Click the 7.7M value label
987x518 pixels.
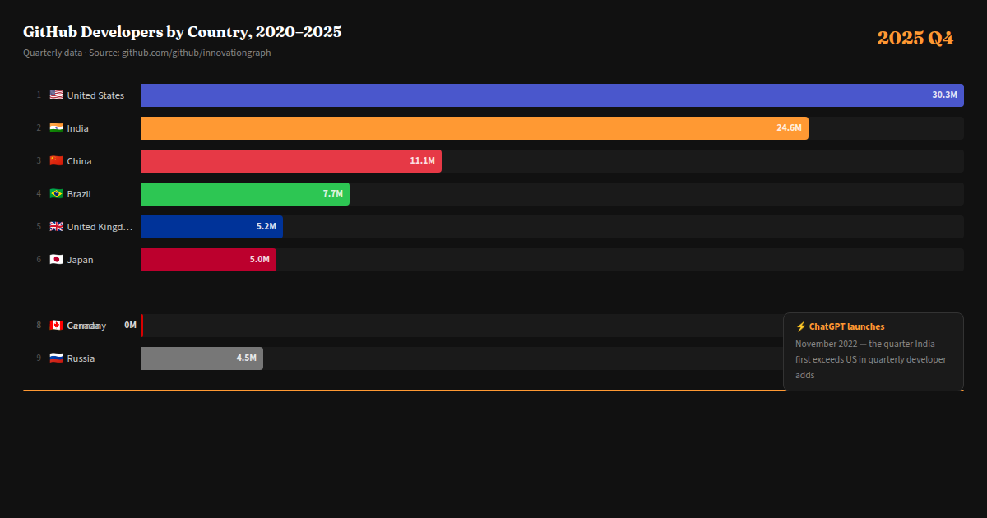(332, 194)
